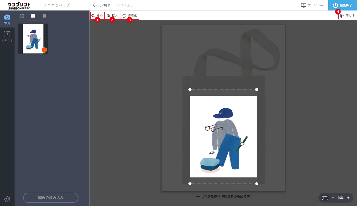Decrease canvas zoom with minus button

coord(333,198)
